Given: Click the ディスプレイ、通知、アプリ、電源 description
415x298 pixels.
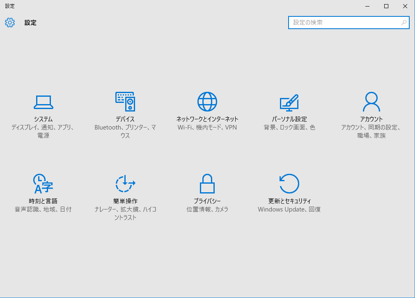Looking at the screenshot, I should click(x=43, y=131).
